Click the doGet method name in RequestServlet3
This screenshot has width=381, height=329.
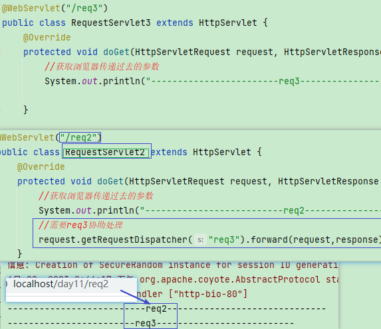click(x=116, y=52)
